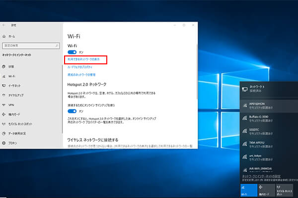Open 既知のネットワークの管理 link
This screenshot has height=198, width=298.
click(x=81, y=75)
